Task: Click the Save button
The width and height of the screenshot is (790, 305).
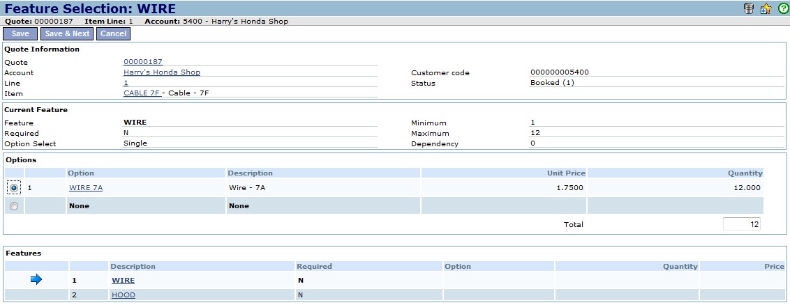Action: (x=20, y=33)
